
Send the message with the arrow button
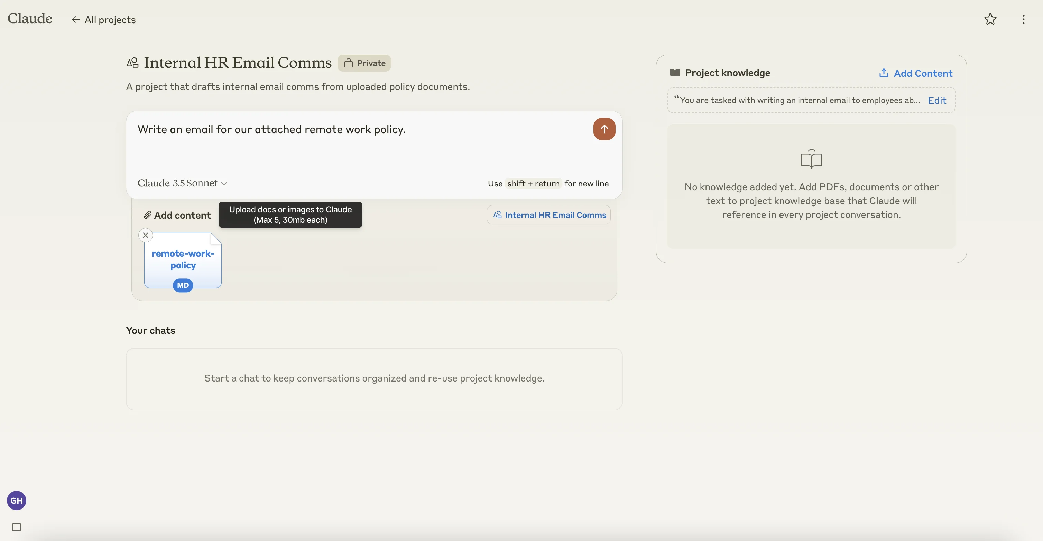tap(604, 129)
